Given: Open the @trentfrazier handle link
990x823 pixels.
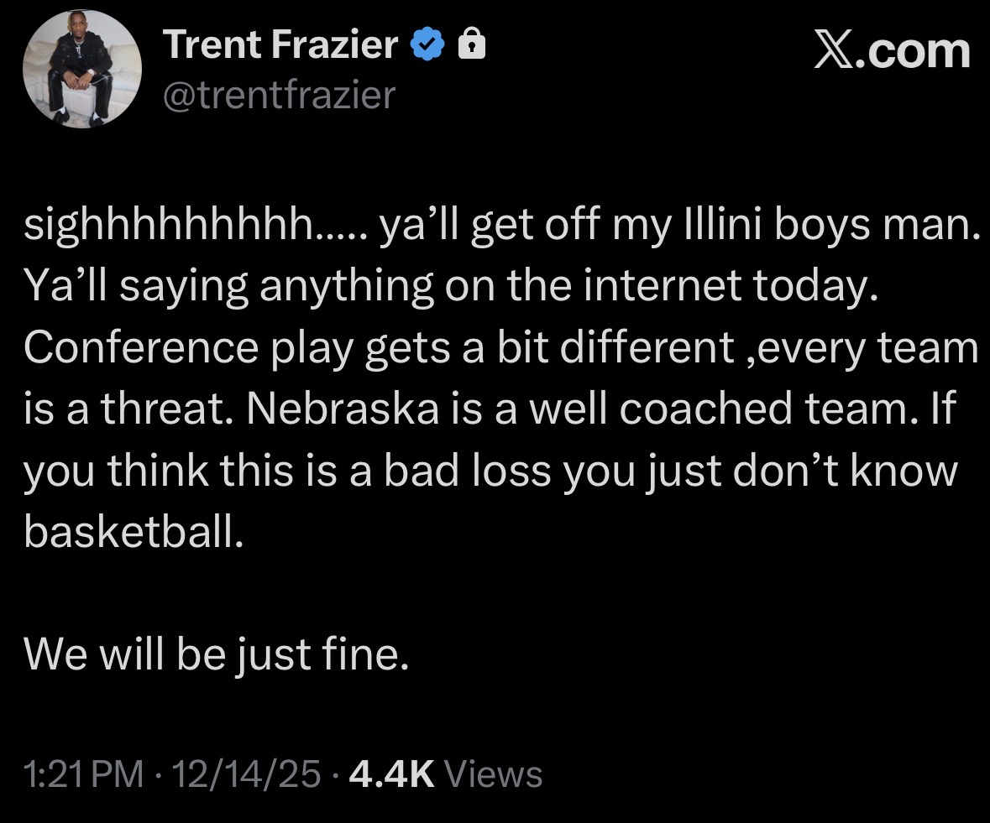Looking at the screenshot, I should [278, 95].
